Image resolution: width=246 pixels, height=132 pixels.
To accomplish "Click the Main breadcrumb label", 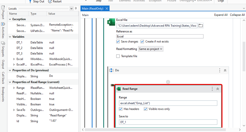I will (85, 15).
